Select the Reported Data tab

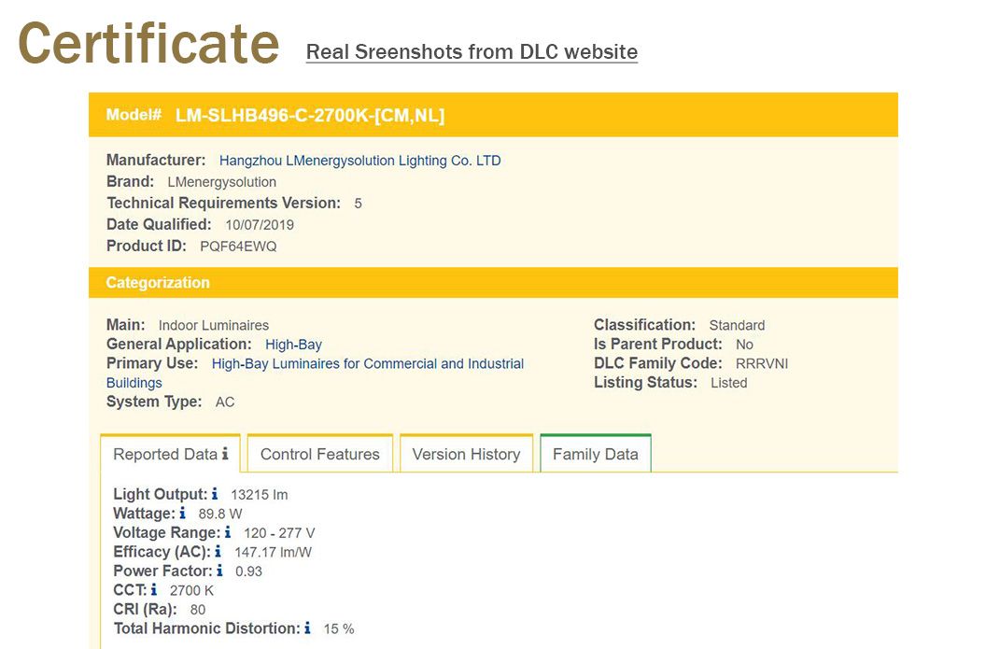pos(164,455)
